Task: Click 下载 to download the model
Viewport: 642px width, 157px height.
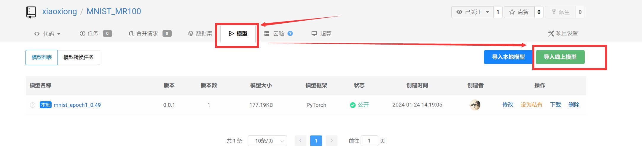Action: (x=555, y=105)
